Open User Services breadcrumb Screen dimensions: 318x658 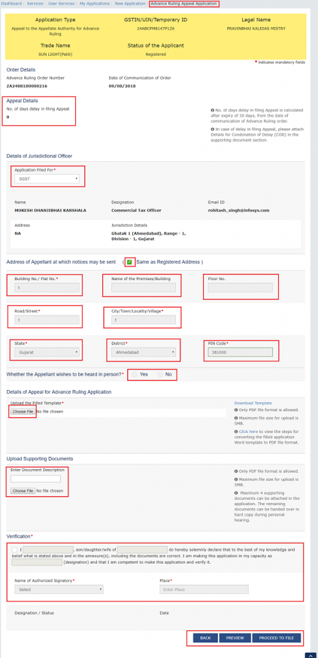point(61,3)
